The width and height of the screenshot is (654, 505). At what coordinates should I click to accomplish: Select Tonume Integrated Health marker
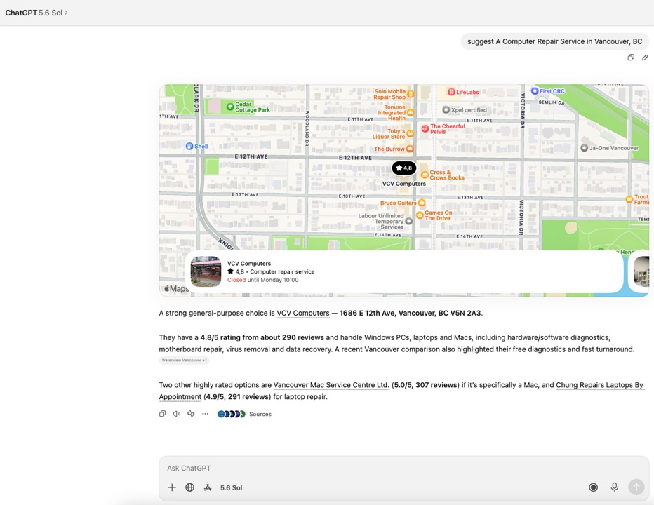(411, 113)
